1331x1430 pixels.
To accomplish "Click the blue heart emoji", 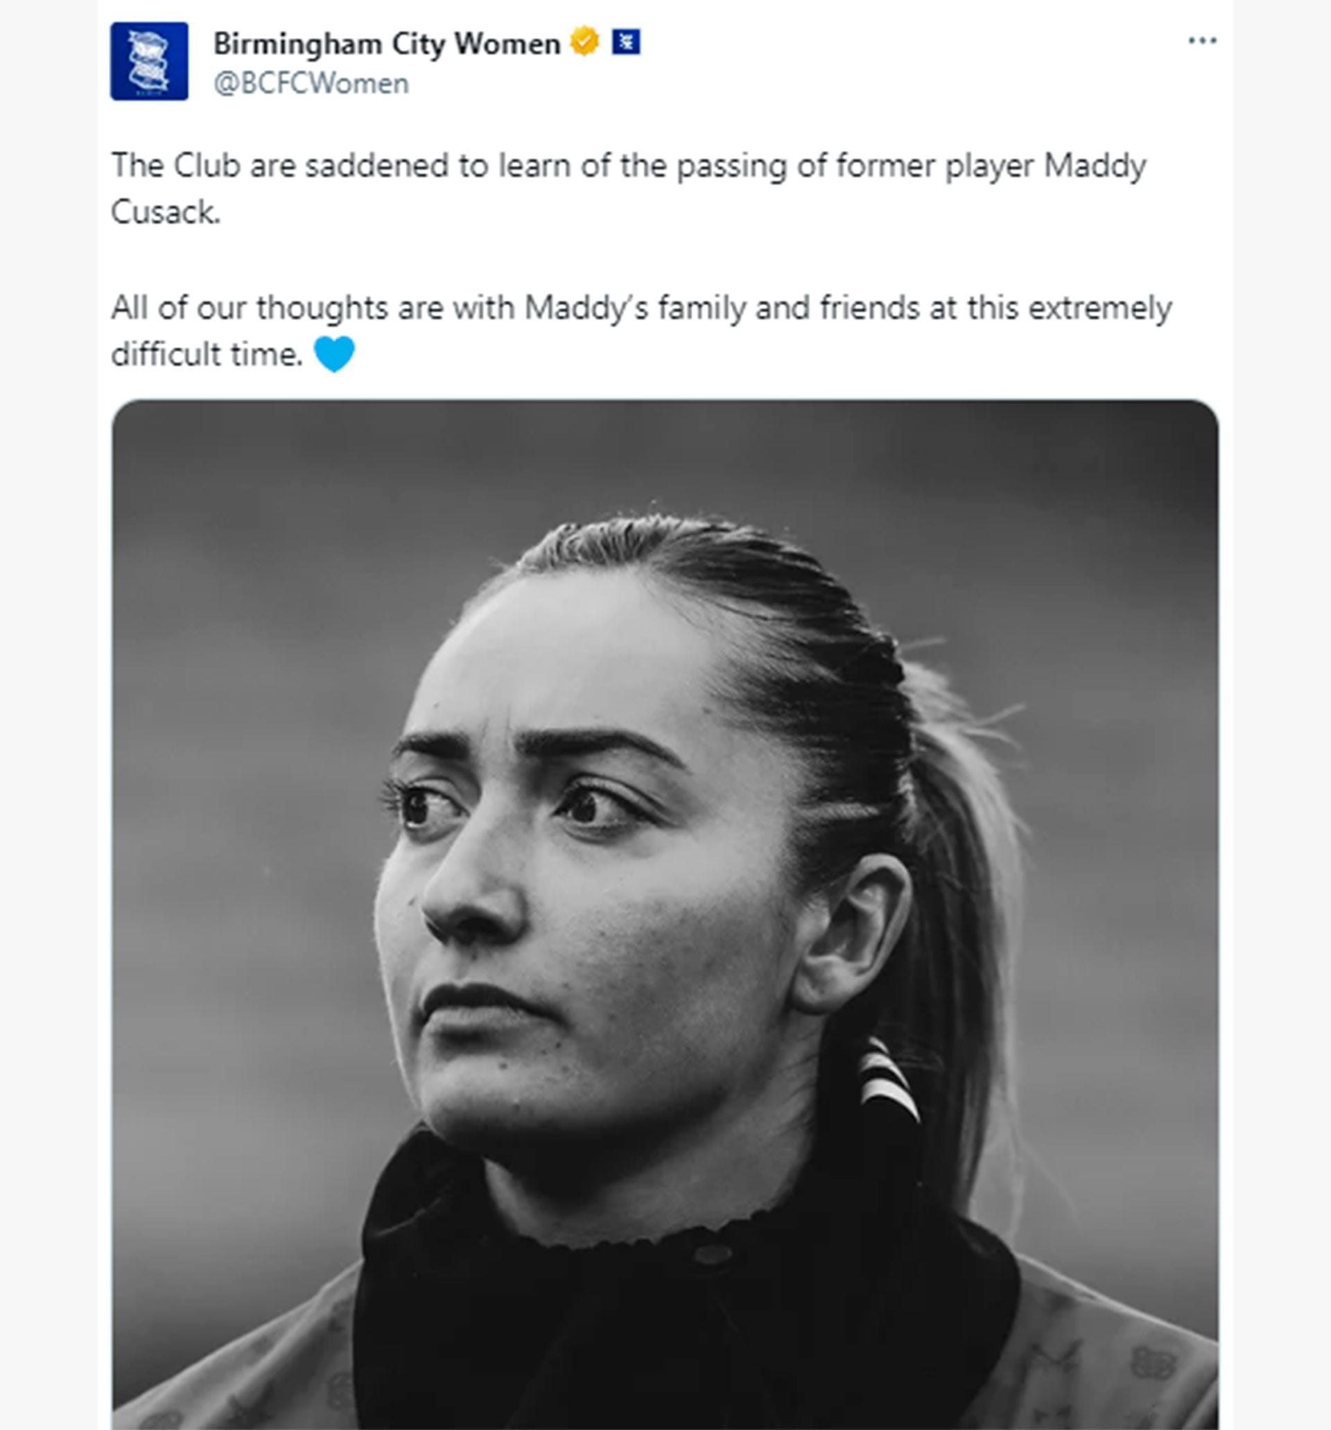I will 335,354.
